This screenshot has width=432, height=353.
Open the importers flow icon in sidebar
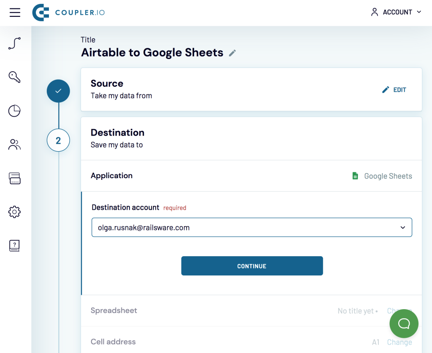pos(14,43)
